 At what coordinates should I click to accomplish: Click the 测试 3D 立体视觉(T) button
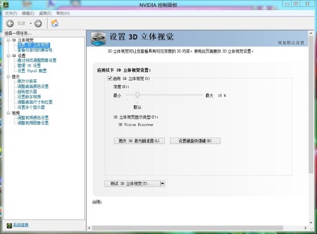pos(133,183)
